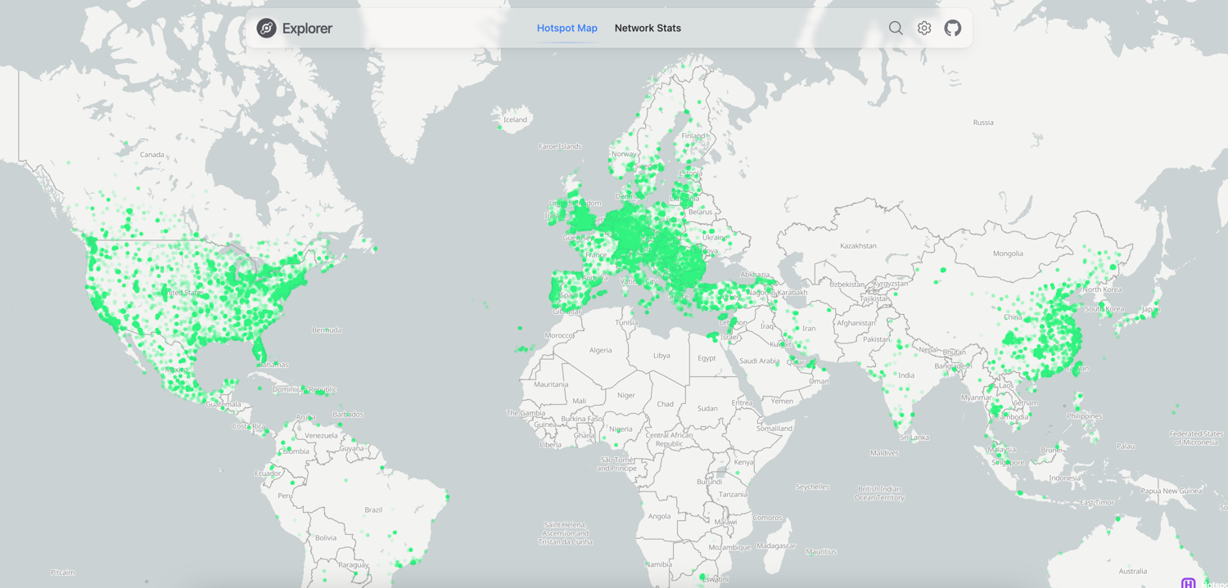The image size is (1228, 588).
Task: Open the search magnifier icon
Action: [896, 28]
